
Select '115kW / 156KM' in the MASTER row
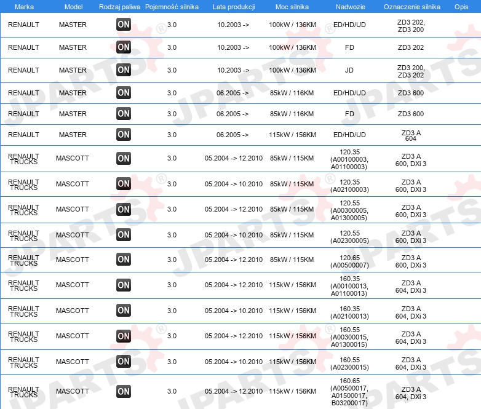292,135
